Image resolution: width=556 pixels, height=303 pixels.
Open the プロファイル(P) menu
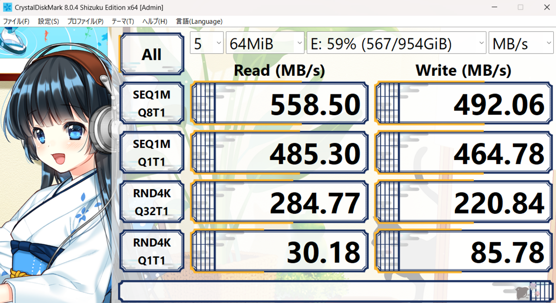coord(85,21)
